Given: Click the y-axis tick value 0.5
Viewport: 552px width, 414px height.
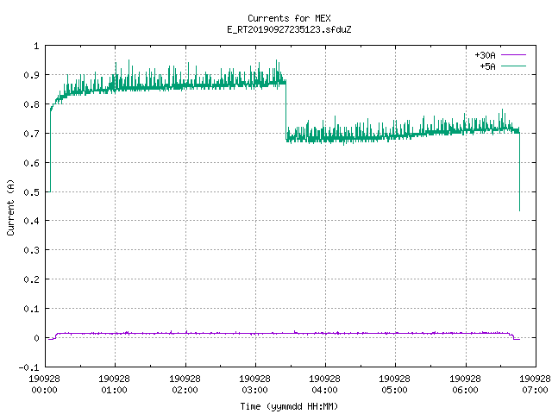Looking at the screenshot, I should click(x=31, y=191).
